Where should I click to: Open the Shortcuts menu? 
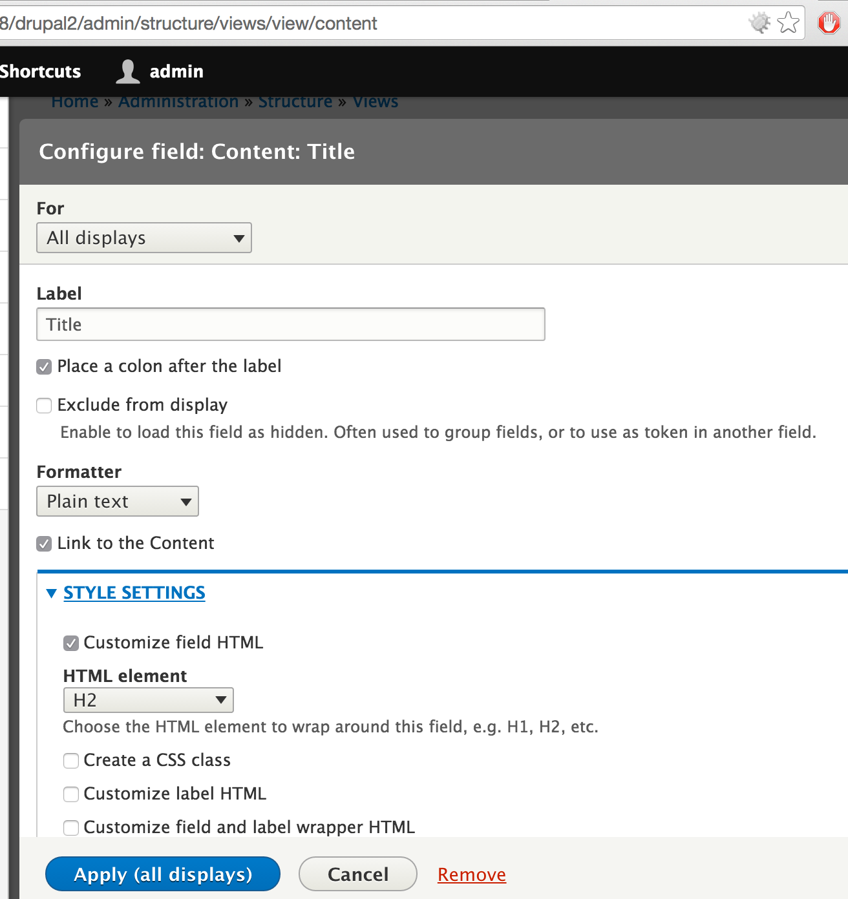pos(40,71)
